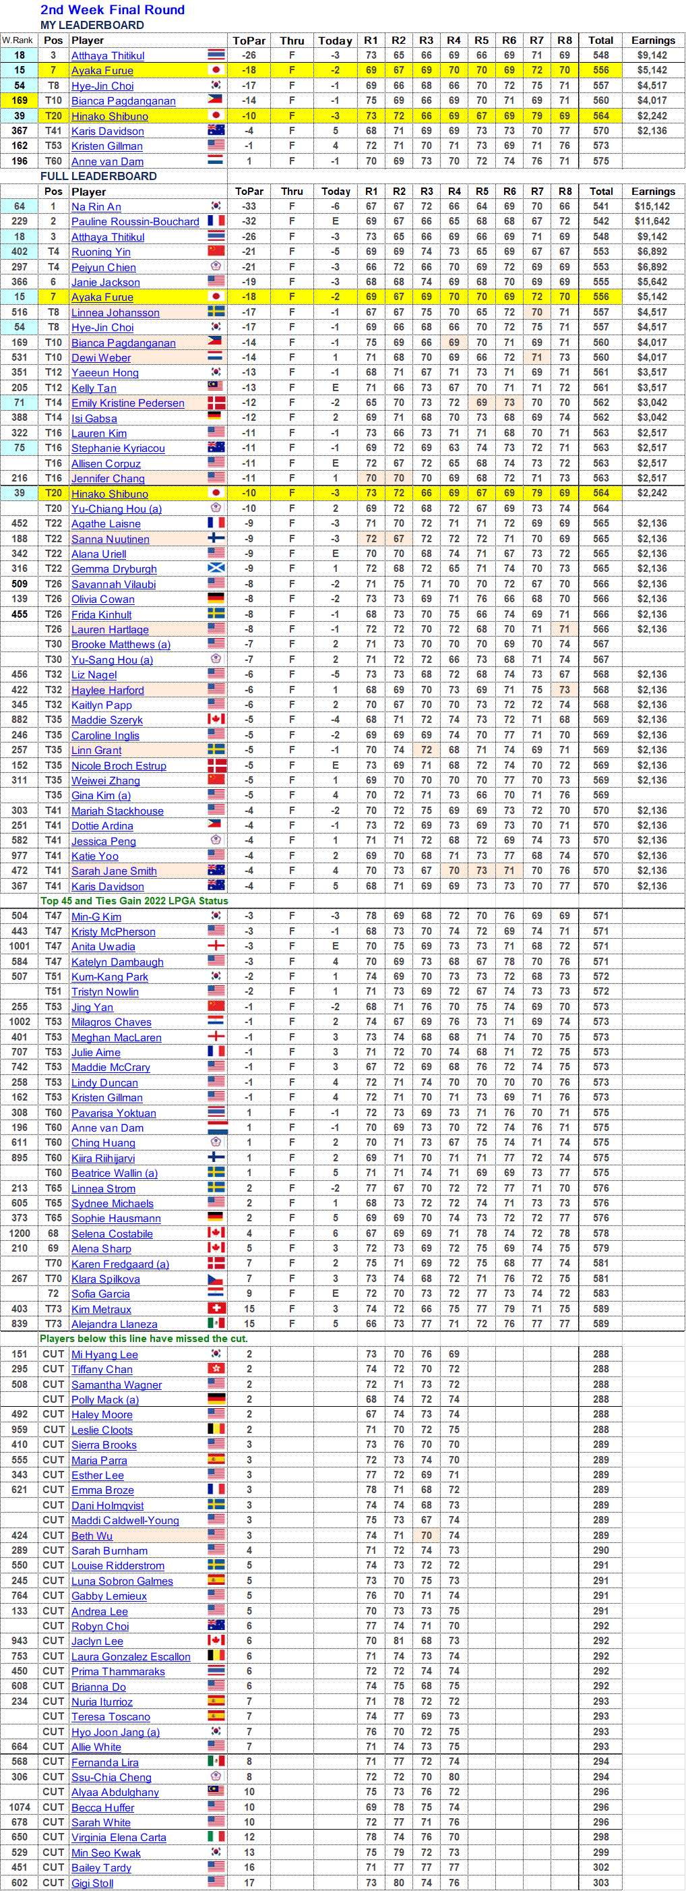Click Czech flag beside Klara Spilkova
This screenshot has height=1891, width=686.
tap(216, 1279)
